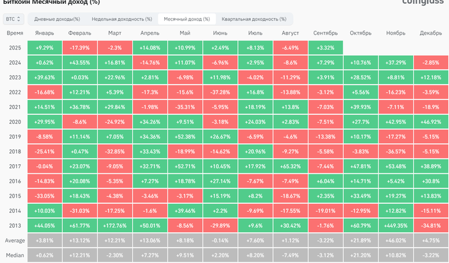
Task: Select the 2025 row label
Action: point(15,47)
